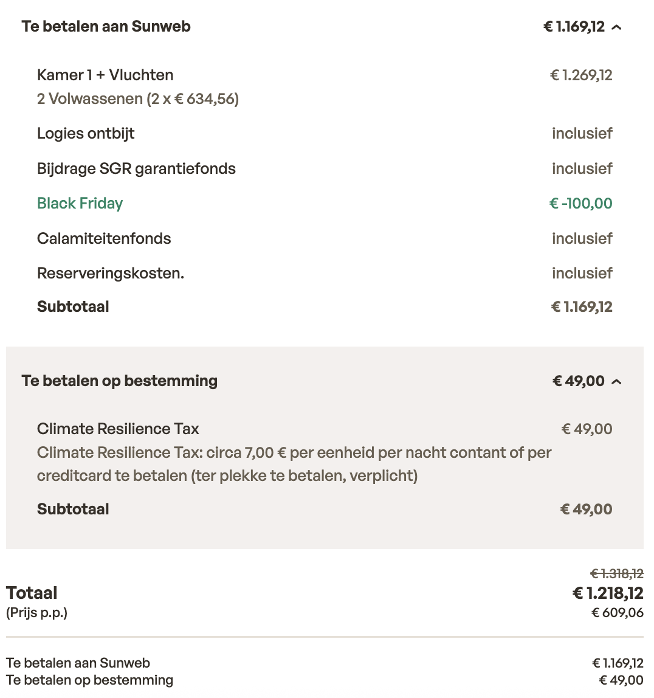Click the Climate Resilience Tax title
The image size is (654, 698).
(118, 429)
